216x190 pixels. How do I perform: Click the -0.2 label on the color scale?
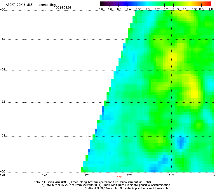165,9
